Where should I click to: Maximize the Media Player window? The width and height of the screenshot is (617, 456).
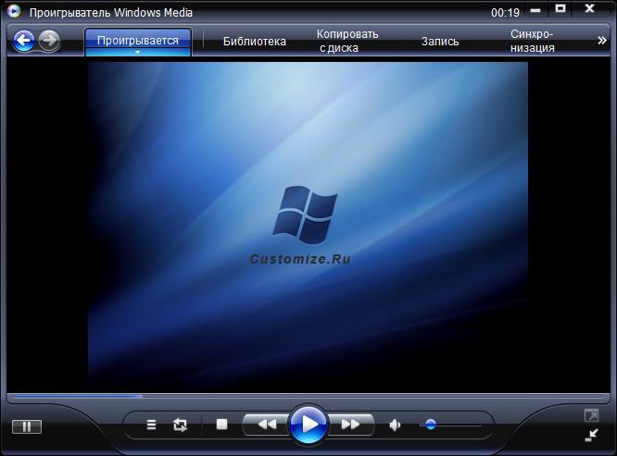560,9
